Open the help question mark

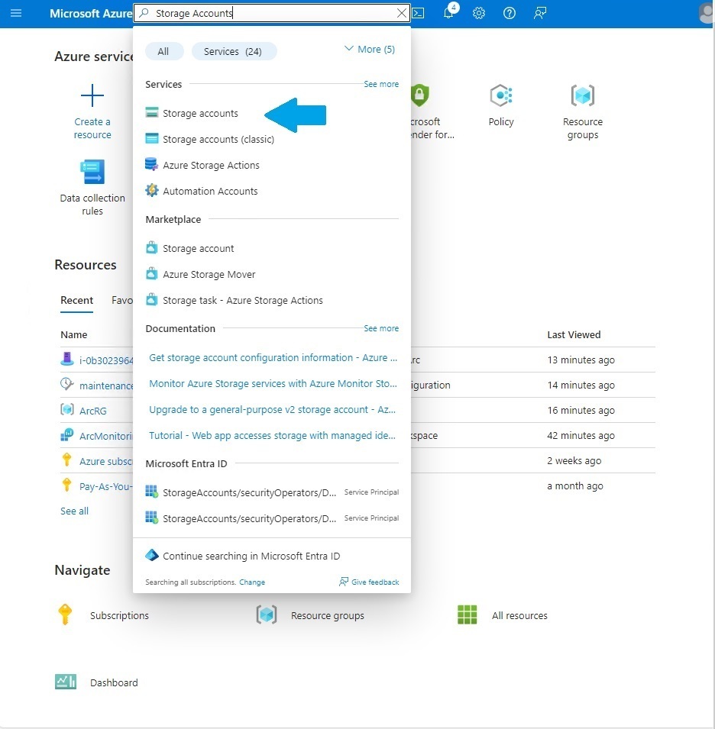tap(510, 13)
